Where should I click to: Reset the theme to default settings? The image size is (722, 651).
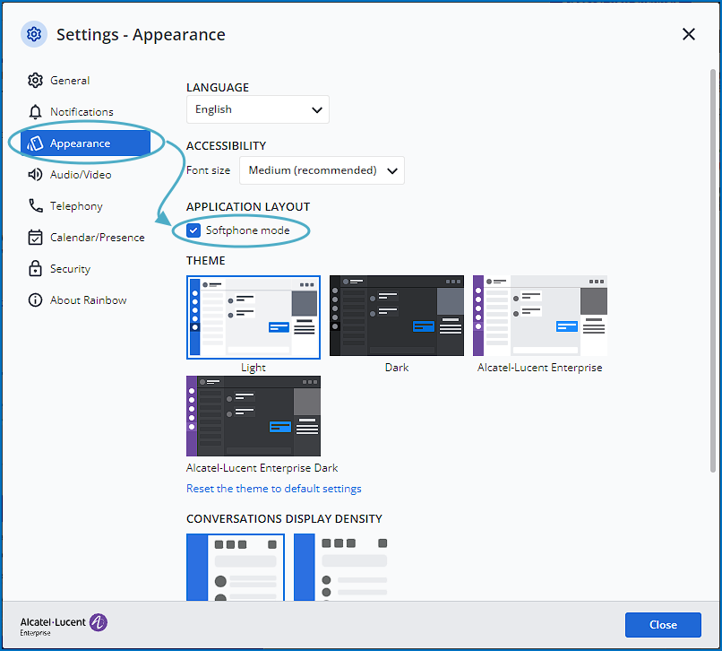tap(274, 488)
